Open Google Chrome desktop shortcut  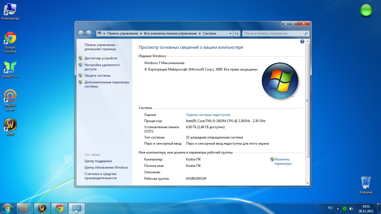click(x=10, y=38)
